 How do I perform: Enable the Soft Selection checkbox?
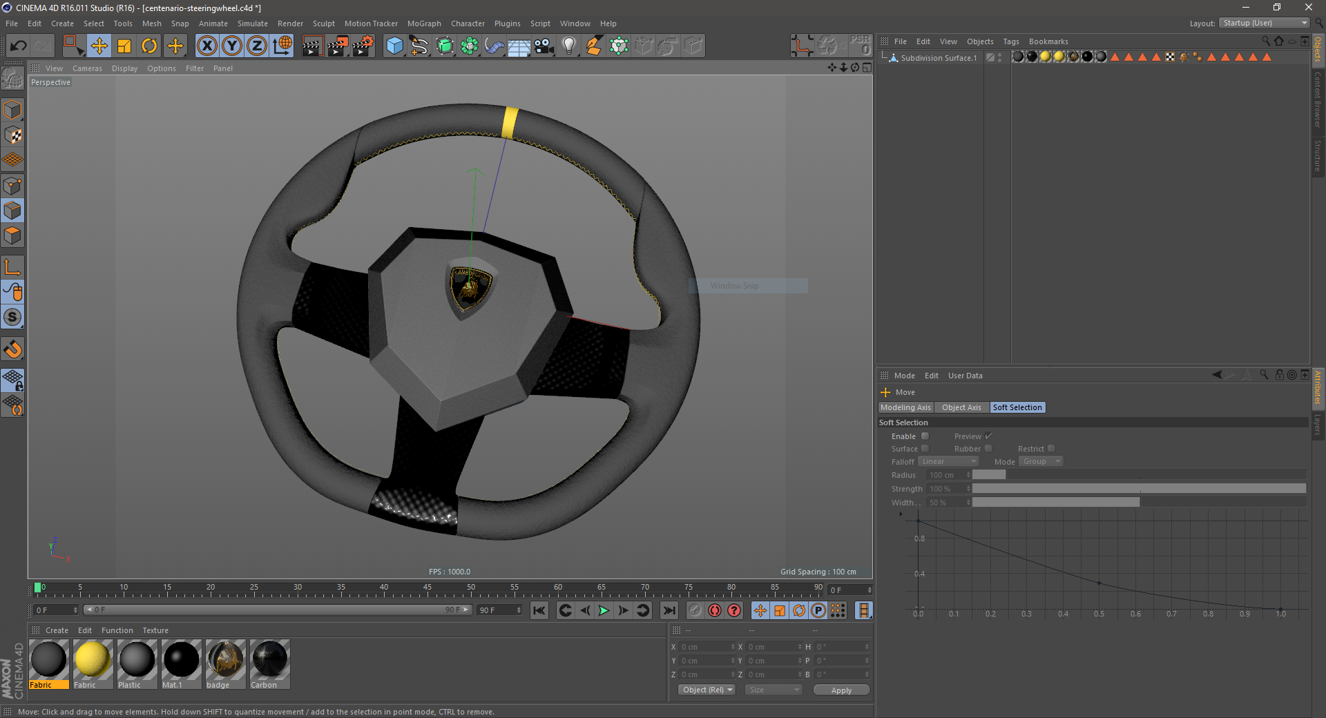click(925, 436)
